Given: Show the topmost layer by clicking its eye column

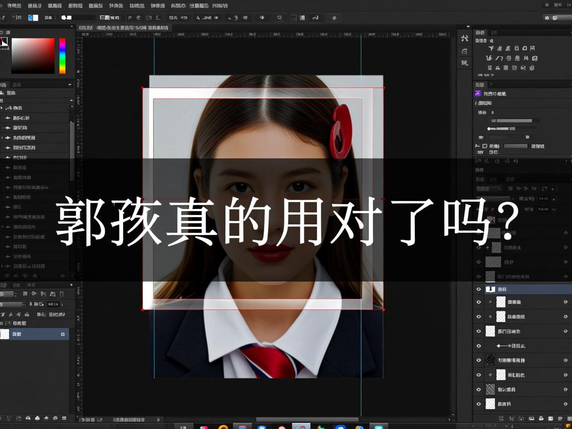Looking at the screenshot, I should pos(478,217).
